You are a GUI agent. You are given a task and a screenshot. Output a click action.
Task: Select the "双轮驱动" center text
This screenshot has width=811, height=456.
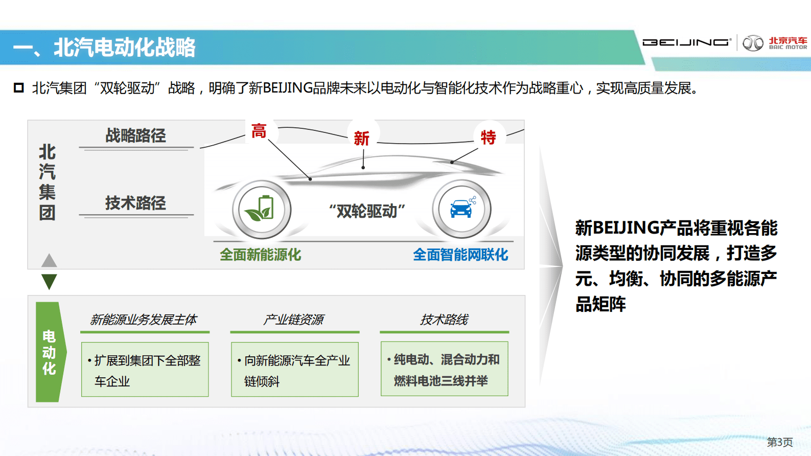367,211
